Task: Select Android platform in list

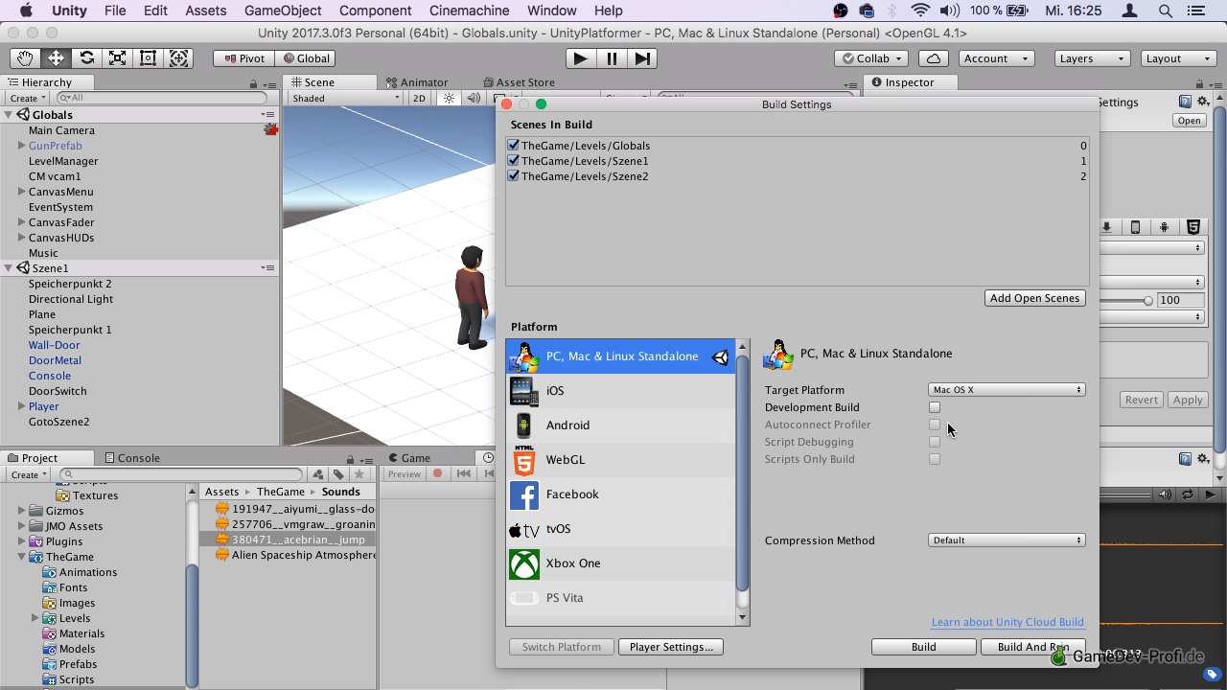Action: point(620,425)
